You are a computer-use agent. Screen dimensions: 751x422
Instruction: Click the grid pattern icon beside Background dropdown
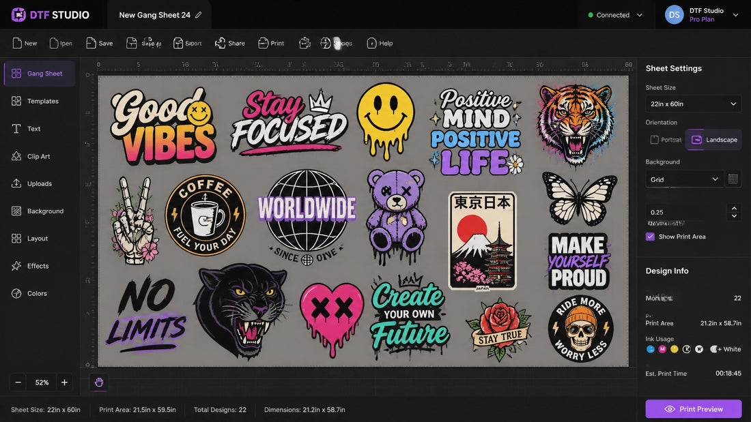click(733, 179)
